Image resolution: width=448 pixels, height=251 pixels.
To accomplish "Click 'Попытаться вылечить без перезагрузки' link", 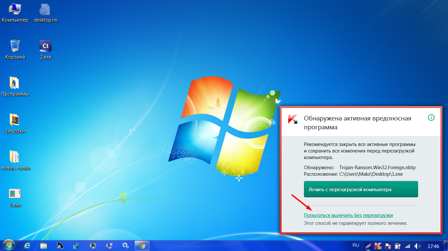I will pos(348,215).
